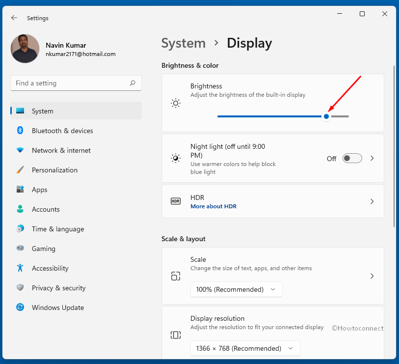The height and width of the screenshot is (364, 399).
Task: Open Scale settings chevron
Action: click(x=372, y=276)
